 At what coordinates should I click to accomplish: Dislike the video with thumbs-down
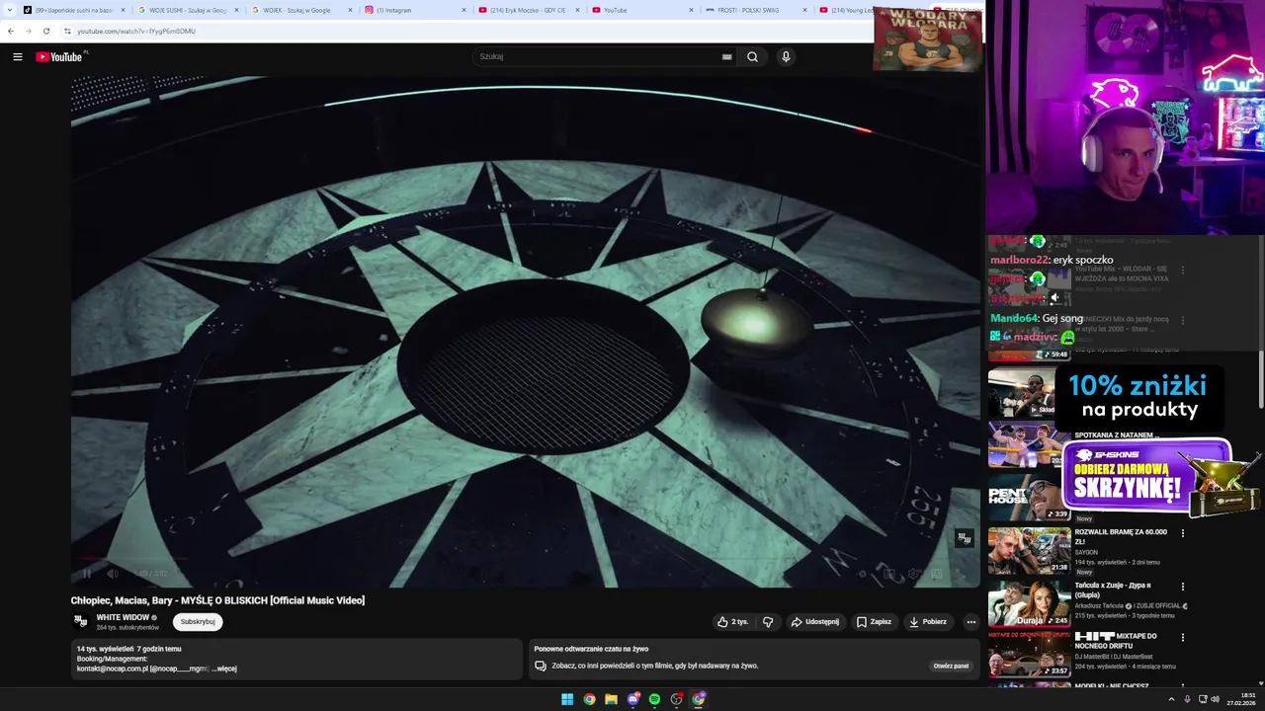(x=768, y=622)
